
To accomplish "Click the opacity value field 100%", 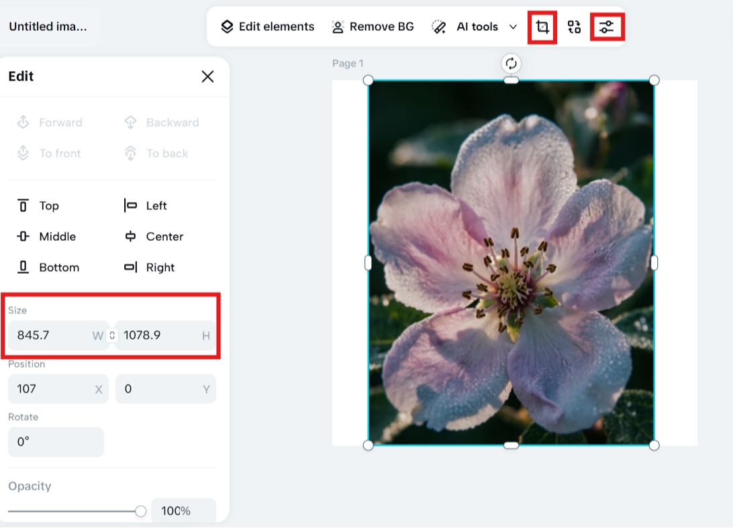I will click(183, 511).
